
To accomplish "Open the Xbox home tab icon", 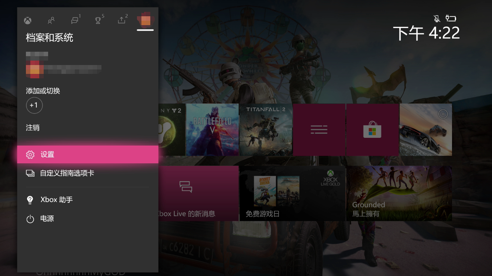I will coord(28,21).
